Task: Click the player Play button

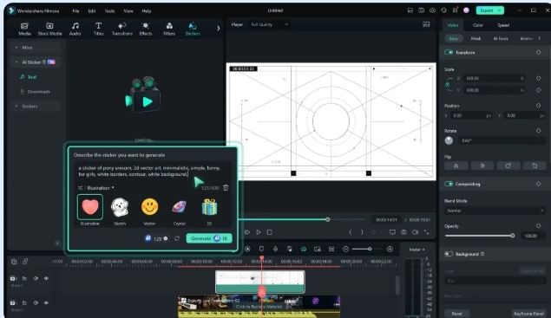Action: pos(259,232)
